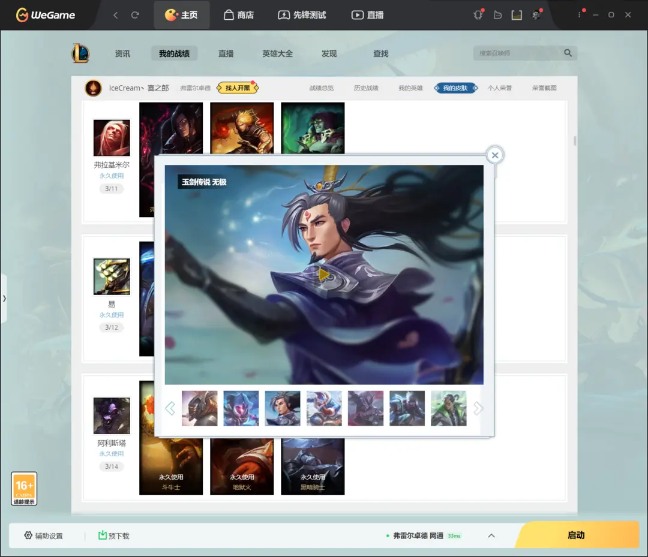Viewport: 648px width, 557px height.
Task: Refresh the page with the reload icon
Action: pyautogui.click(x=135, y=15)
